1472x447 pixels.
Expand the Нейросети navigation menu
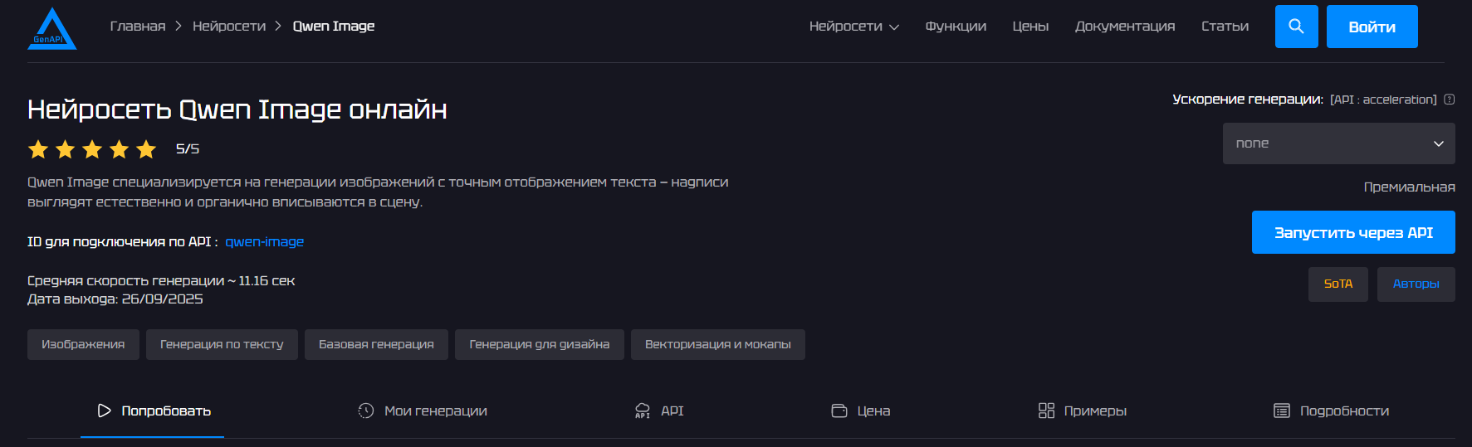click(x=853, y=27)
